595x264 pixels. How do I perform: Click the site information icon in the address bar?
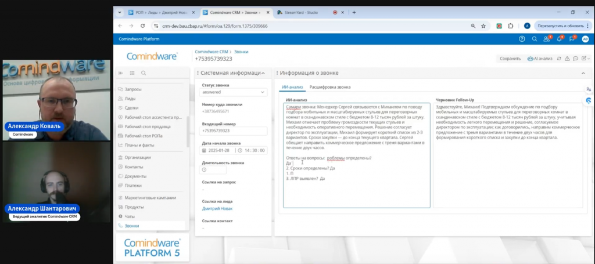pos(156,26)
